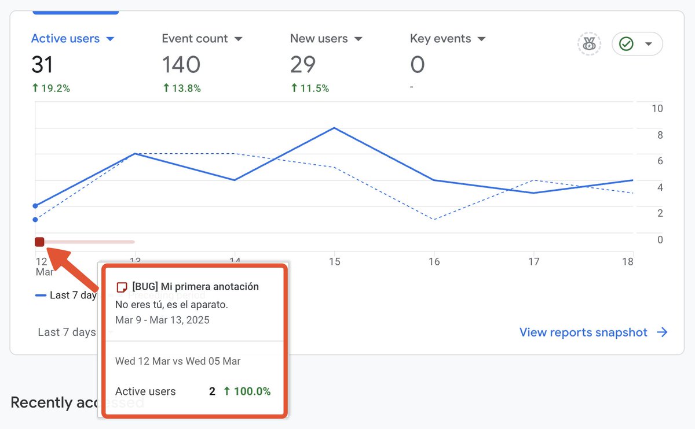Image resolution: width=695 pixels, height=429 pixels.
Task: Open the View reports snapshot link
Action: click(x=583, y=332)
